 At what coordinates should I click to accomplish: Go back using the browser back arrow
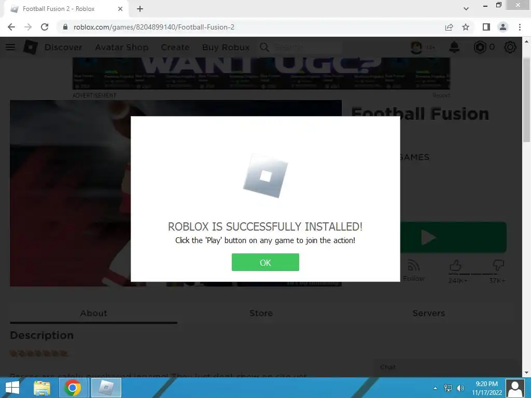point(11,27)
